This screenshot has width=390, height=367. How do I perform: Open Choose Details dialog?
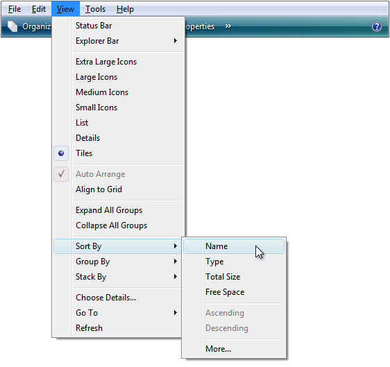click(117, 298)
